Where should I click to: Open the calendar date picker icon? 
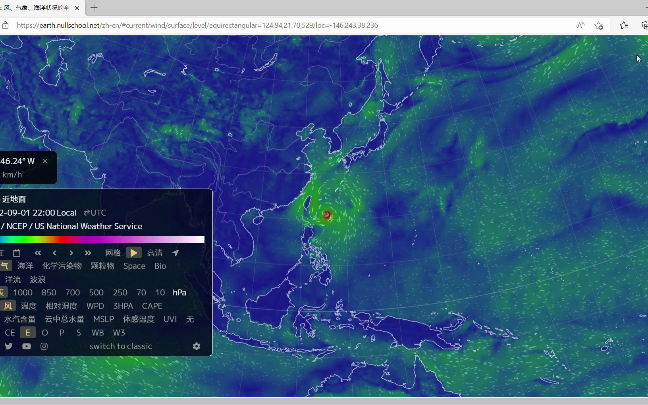pos(17,253)
